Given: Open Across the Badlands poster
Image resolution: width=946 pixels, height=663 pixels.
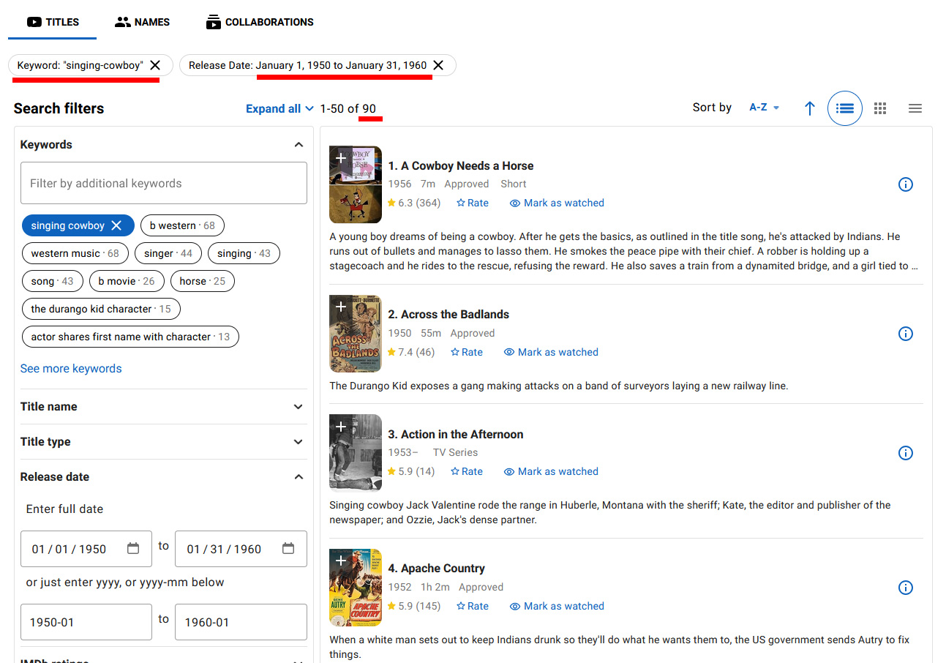Looking at the screenshot, I should pos(356,334).
